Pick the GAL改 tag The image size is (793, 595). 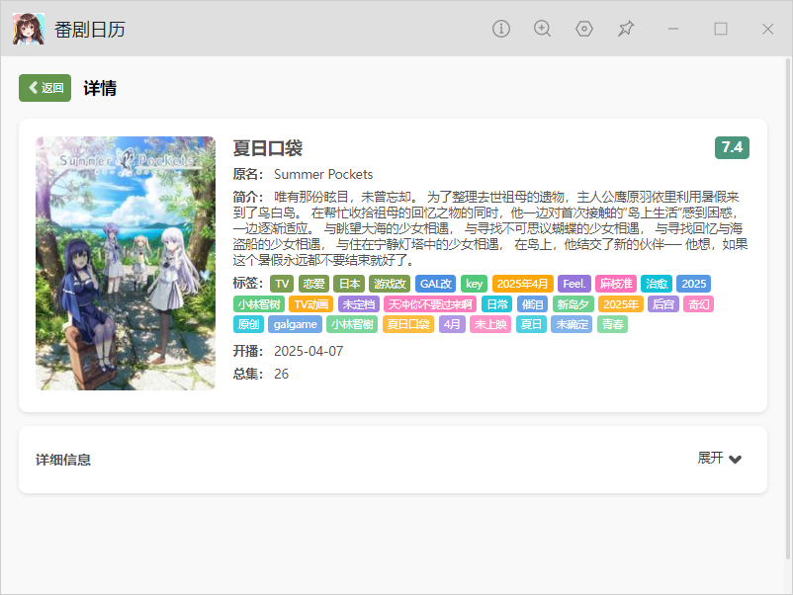coord(435,284)
